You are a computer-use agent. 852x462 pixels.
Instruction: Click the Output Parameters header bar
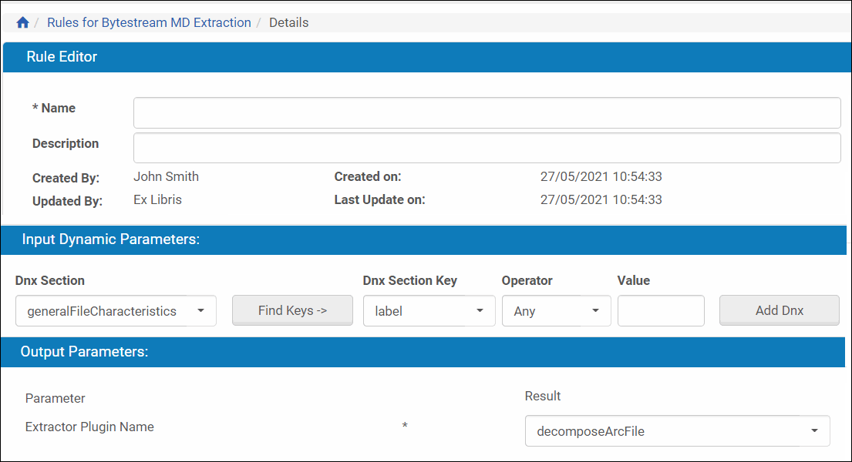point(84,352)
